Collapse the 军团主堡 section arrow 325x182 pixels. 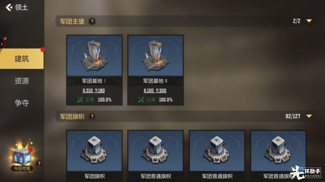click(309, 21)
